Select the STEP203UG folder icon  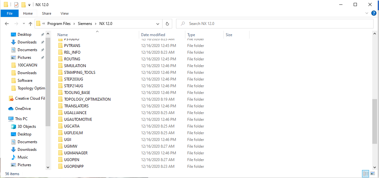(60, 79)
